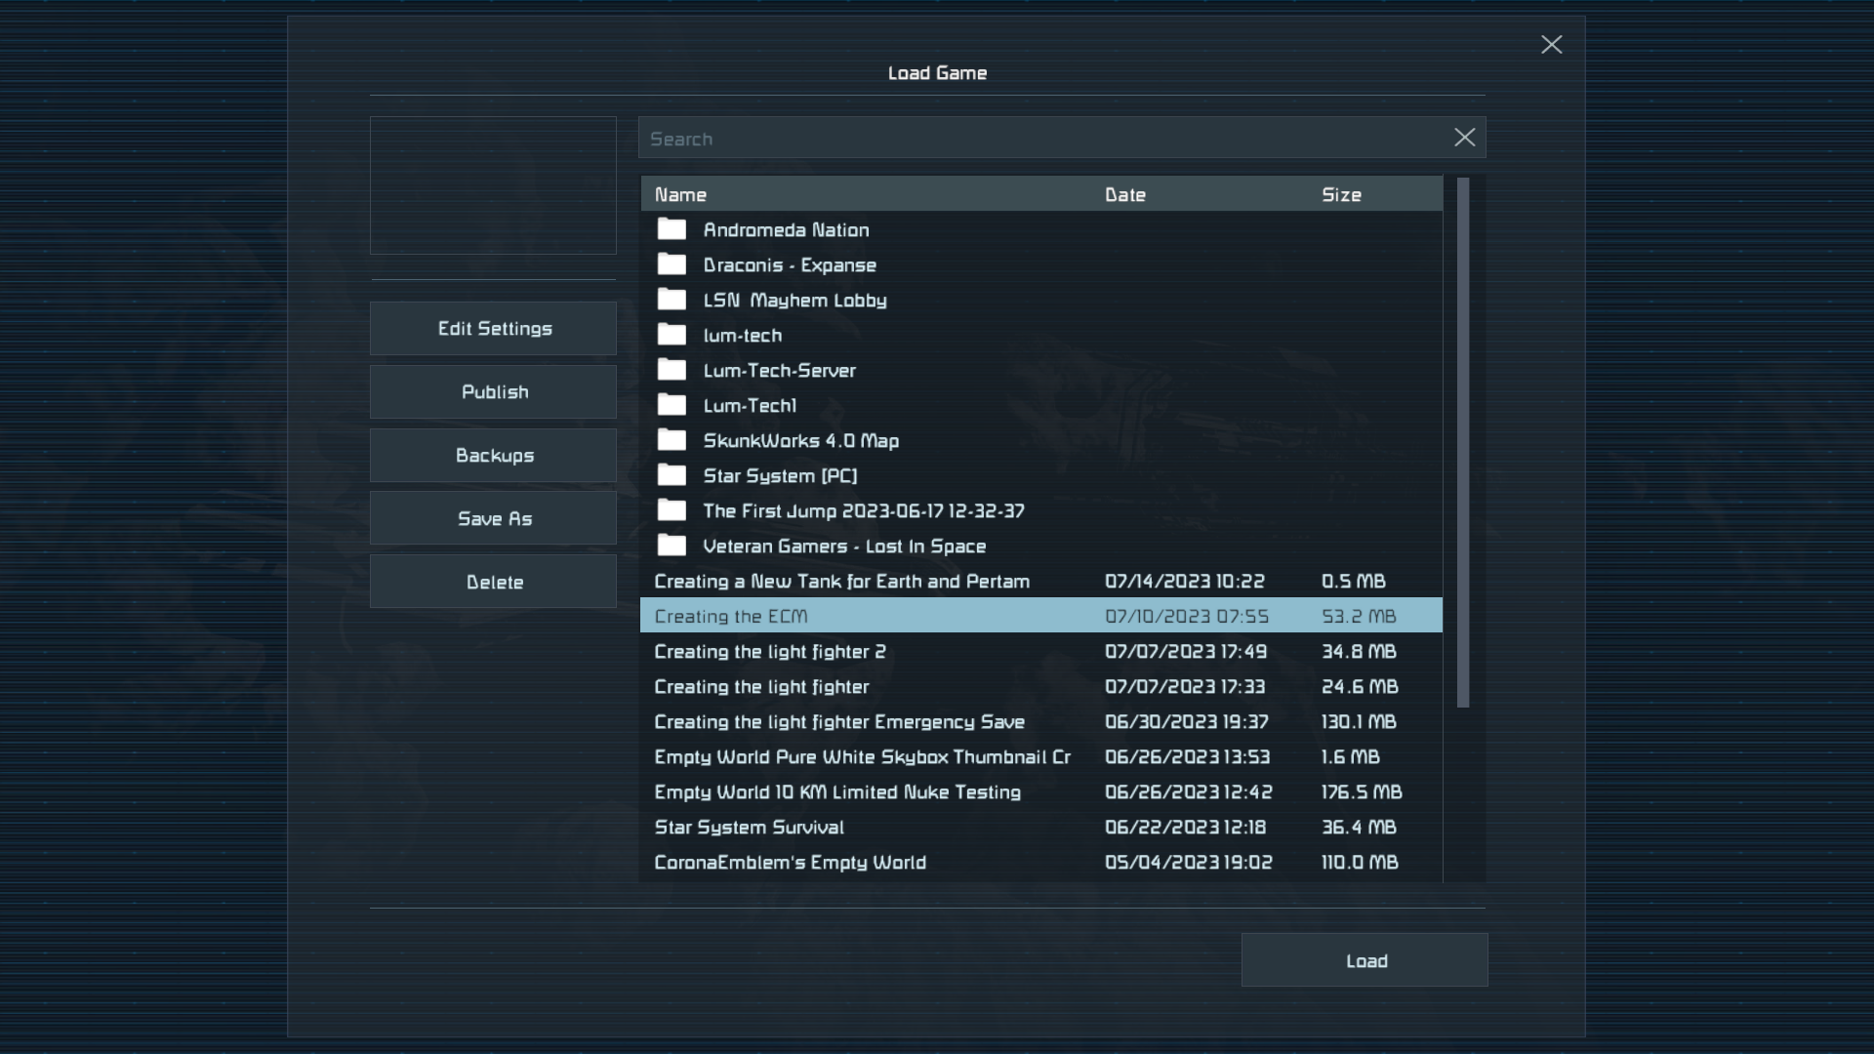Sort saves by Name column header
The height and width of the screenshot is (1054, 1874).
(680, 194)
